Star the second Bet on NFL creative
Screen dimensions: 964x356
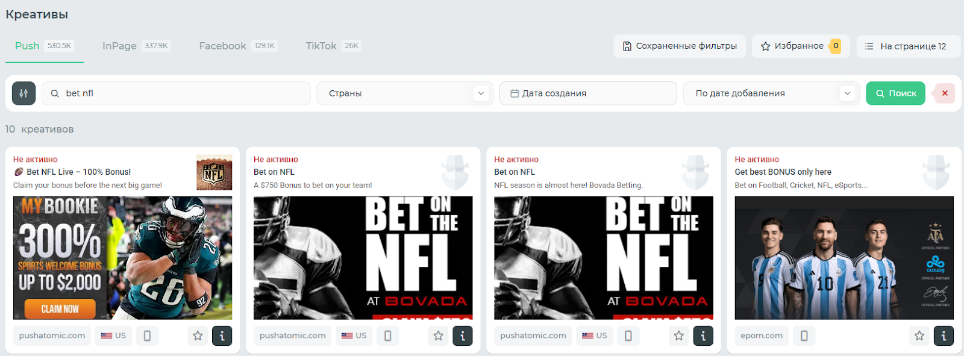coord(678,336)
